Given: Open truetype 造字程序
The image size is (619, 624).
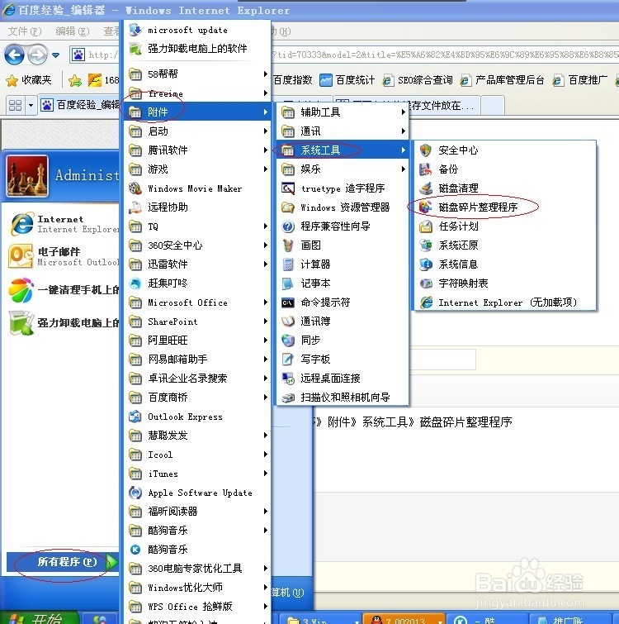Looking at the screenshot, I should tap(343, 188).
